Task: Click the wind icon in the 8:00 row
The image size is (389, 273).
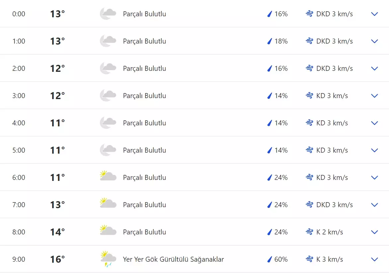Action: 309,232
